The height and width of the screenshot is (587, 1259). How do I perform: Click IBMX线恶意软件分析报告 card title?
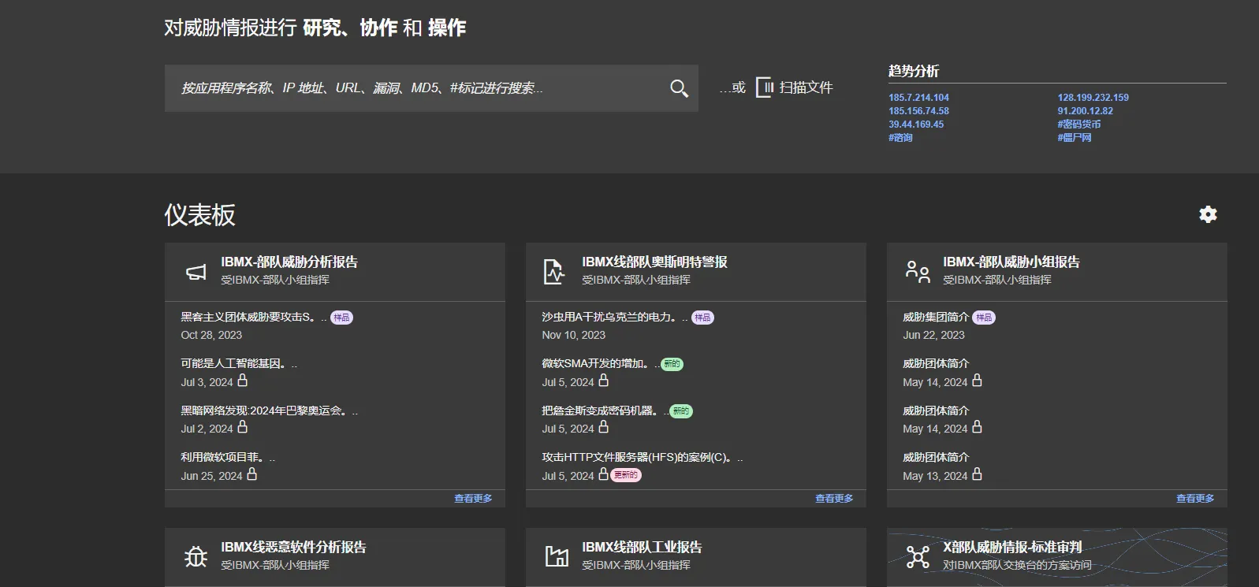tap(293, 547)
